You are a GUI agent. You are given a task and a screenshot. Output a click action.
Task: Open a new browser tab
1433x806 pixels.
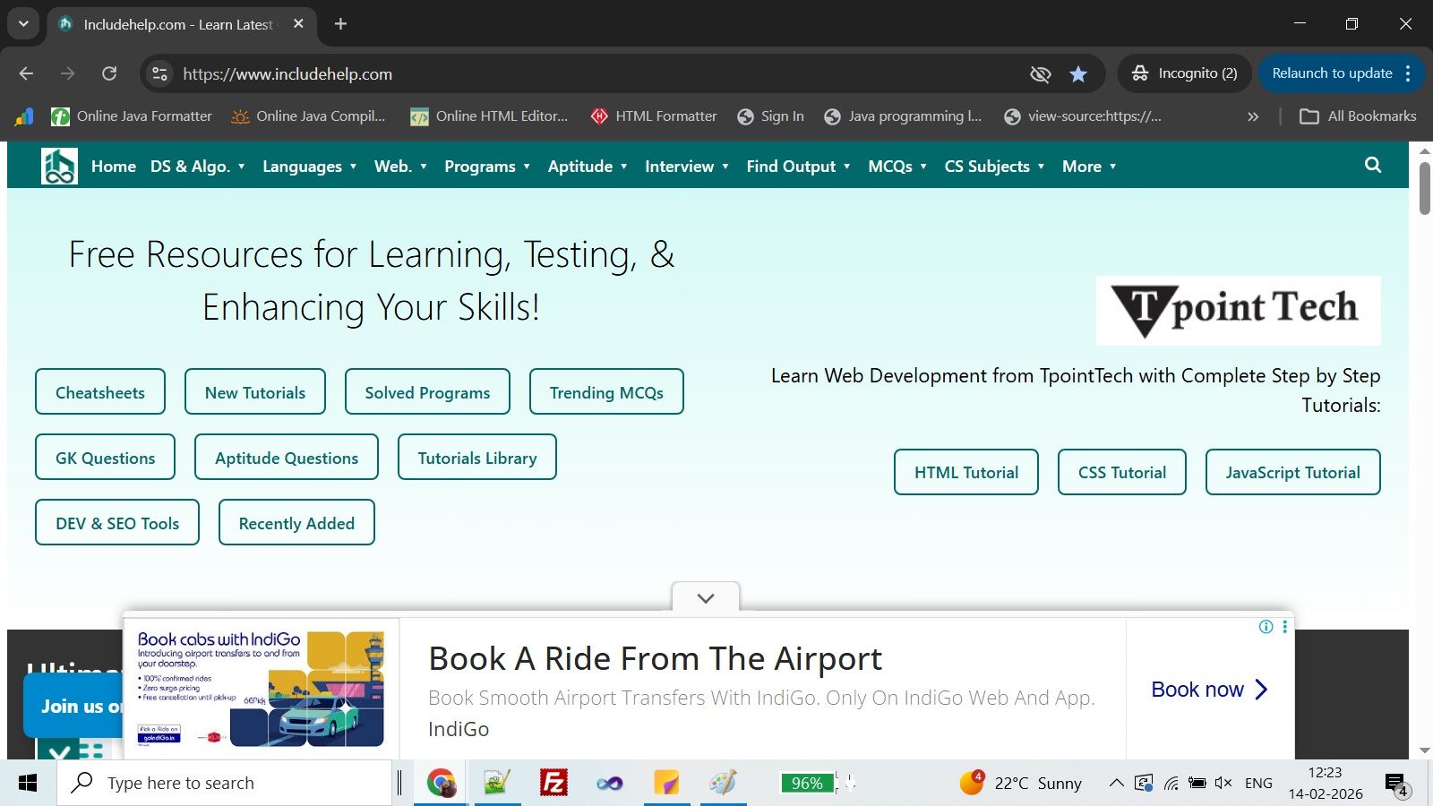click(x=340, y=24)
